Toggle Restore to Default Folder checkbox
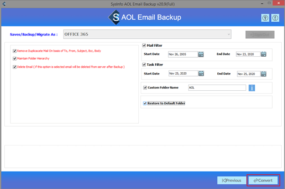Image resolution: width=285 pixels, height=189 pixels. [145, 103]
